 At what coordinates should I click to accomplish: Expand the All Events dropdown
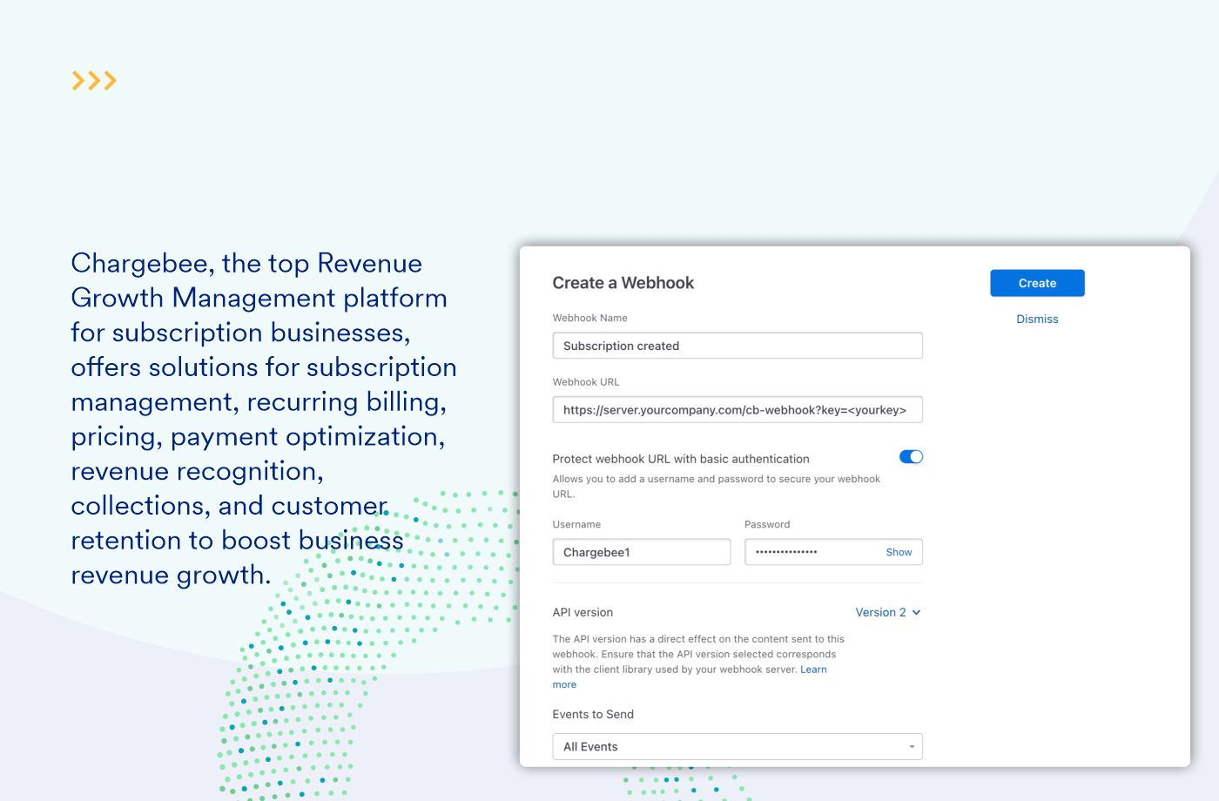coord(737,747)
